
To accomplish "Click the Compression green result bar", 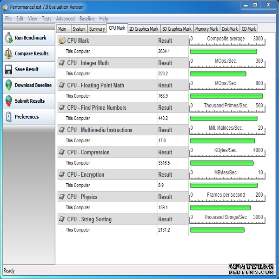I will (222, 163).
